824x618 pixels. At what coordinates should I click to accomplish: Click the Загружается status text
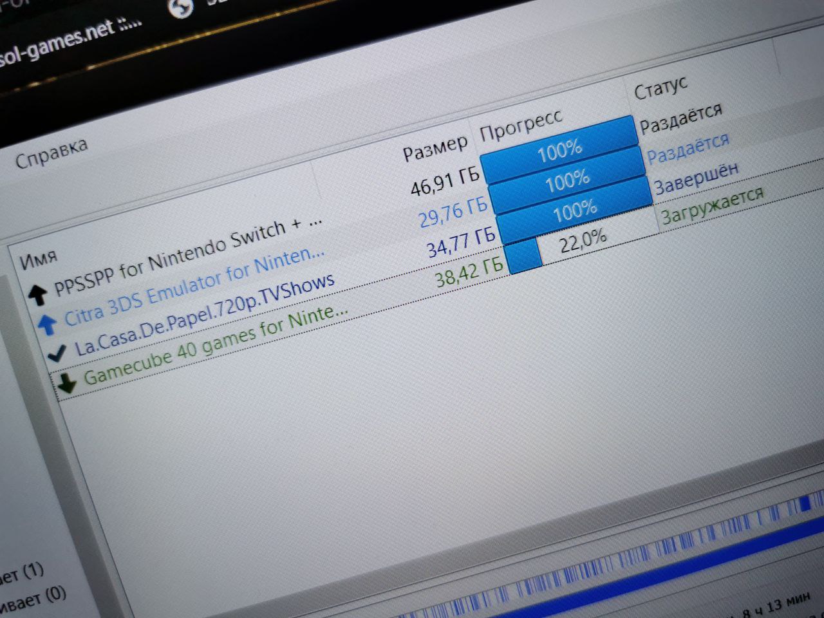tap(713, 205)
